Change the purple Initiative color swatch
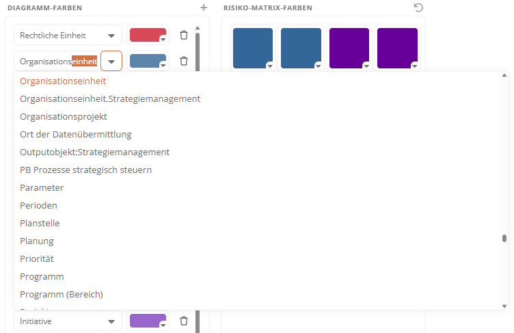 (148, 321)
